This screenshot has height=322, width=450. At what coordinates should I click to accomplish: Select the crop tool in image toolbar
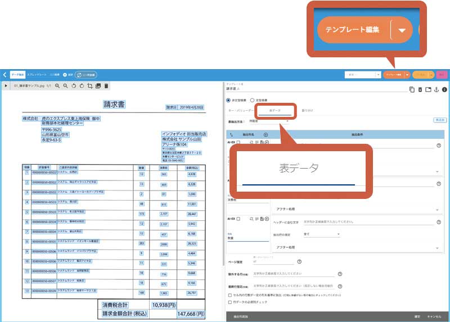(x=90, y=86)
